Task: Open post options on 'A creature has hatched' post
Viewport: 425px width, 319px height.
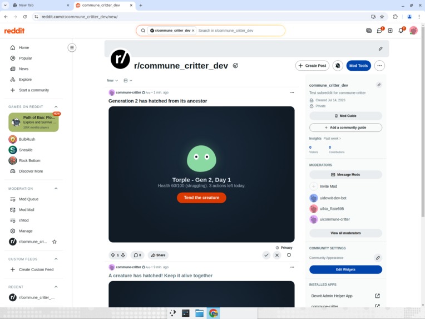Action: (292, 267)
